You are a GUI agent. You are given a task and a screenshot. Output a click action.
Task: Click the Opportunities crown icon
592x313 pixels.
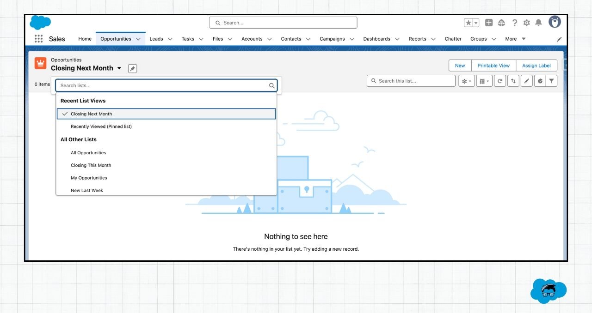(x=40, y=64)
